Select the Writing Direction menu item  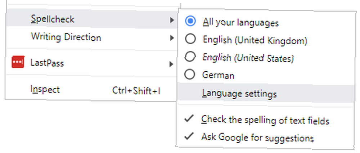(66, 37)
